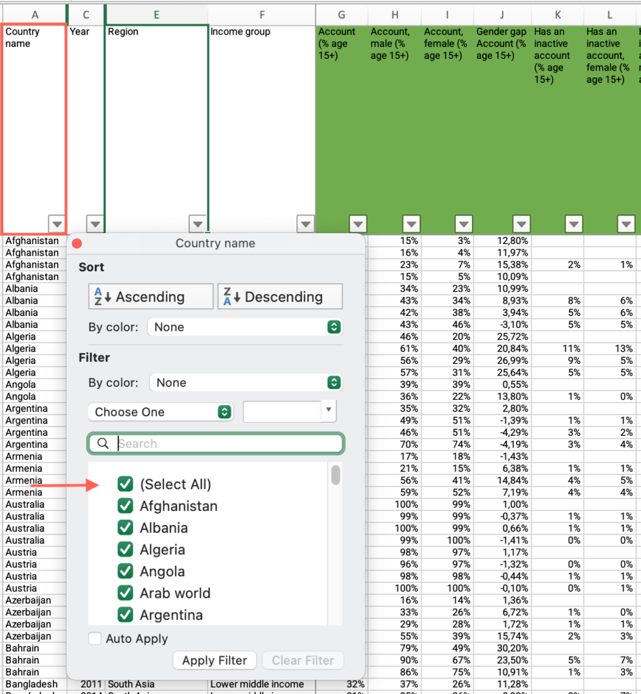The width and height of the screenshot is (641, 694).
Task: Click the Clear Filter button
Action: click(303, 660)
